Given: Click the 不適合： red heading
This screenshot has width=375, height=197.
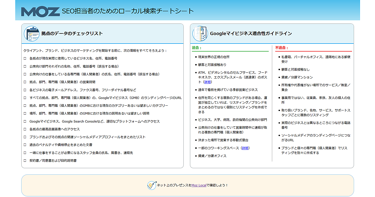Looking at the screenshot, I should pyautogui.click(x=282, y=48).
